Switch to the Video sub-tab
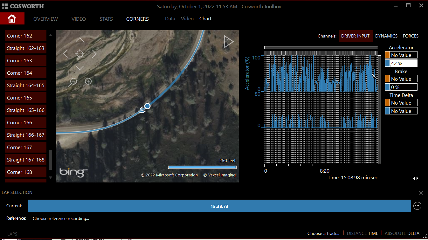 coord(187,19)
